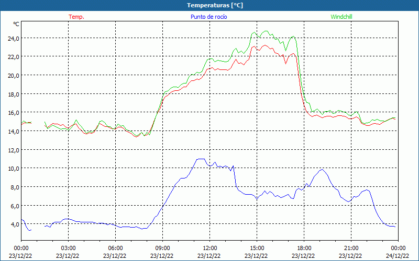419x261 pixels.
Task: Click the green windchill peak near 15:30
Action: [266, 31]
